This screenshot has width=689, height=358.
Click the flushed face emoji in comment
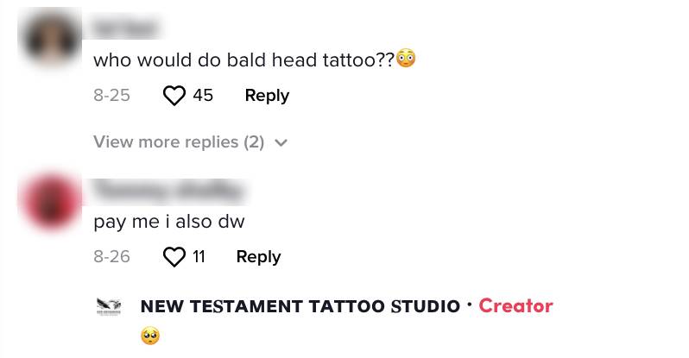tap(406, 59)
